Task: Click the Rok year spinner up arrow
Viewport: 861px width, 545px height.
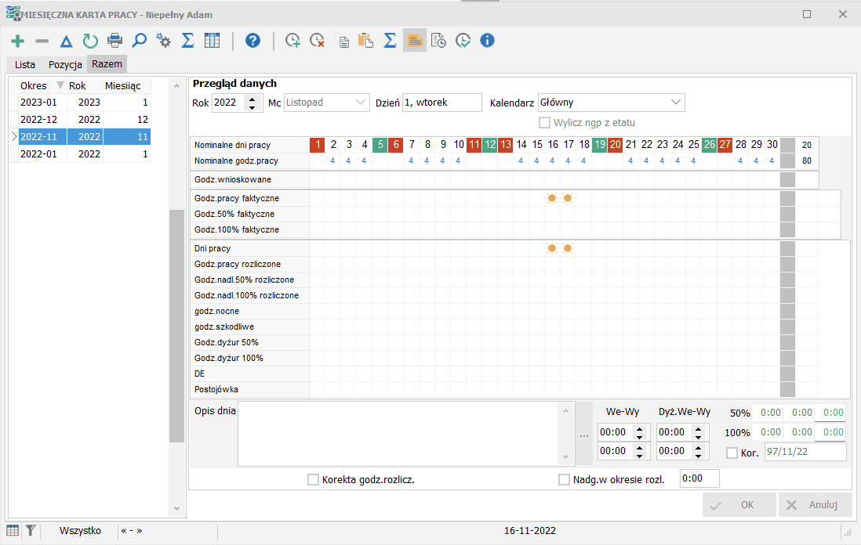Action: point(252,99)
